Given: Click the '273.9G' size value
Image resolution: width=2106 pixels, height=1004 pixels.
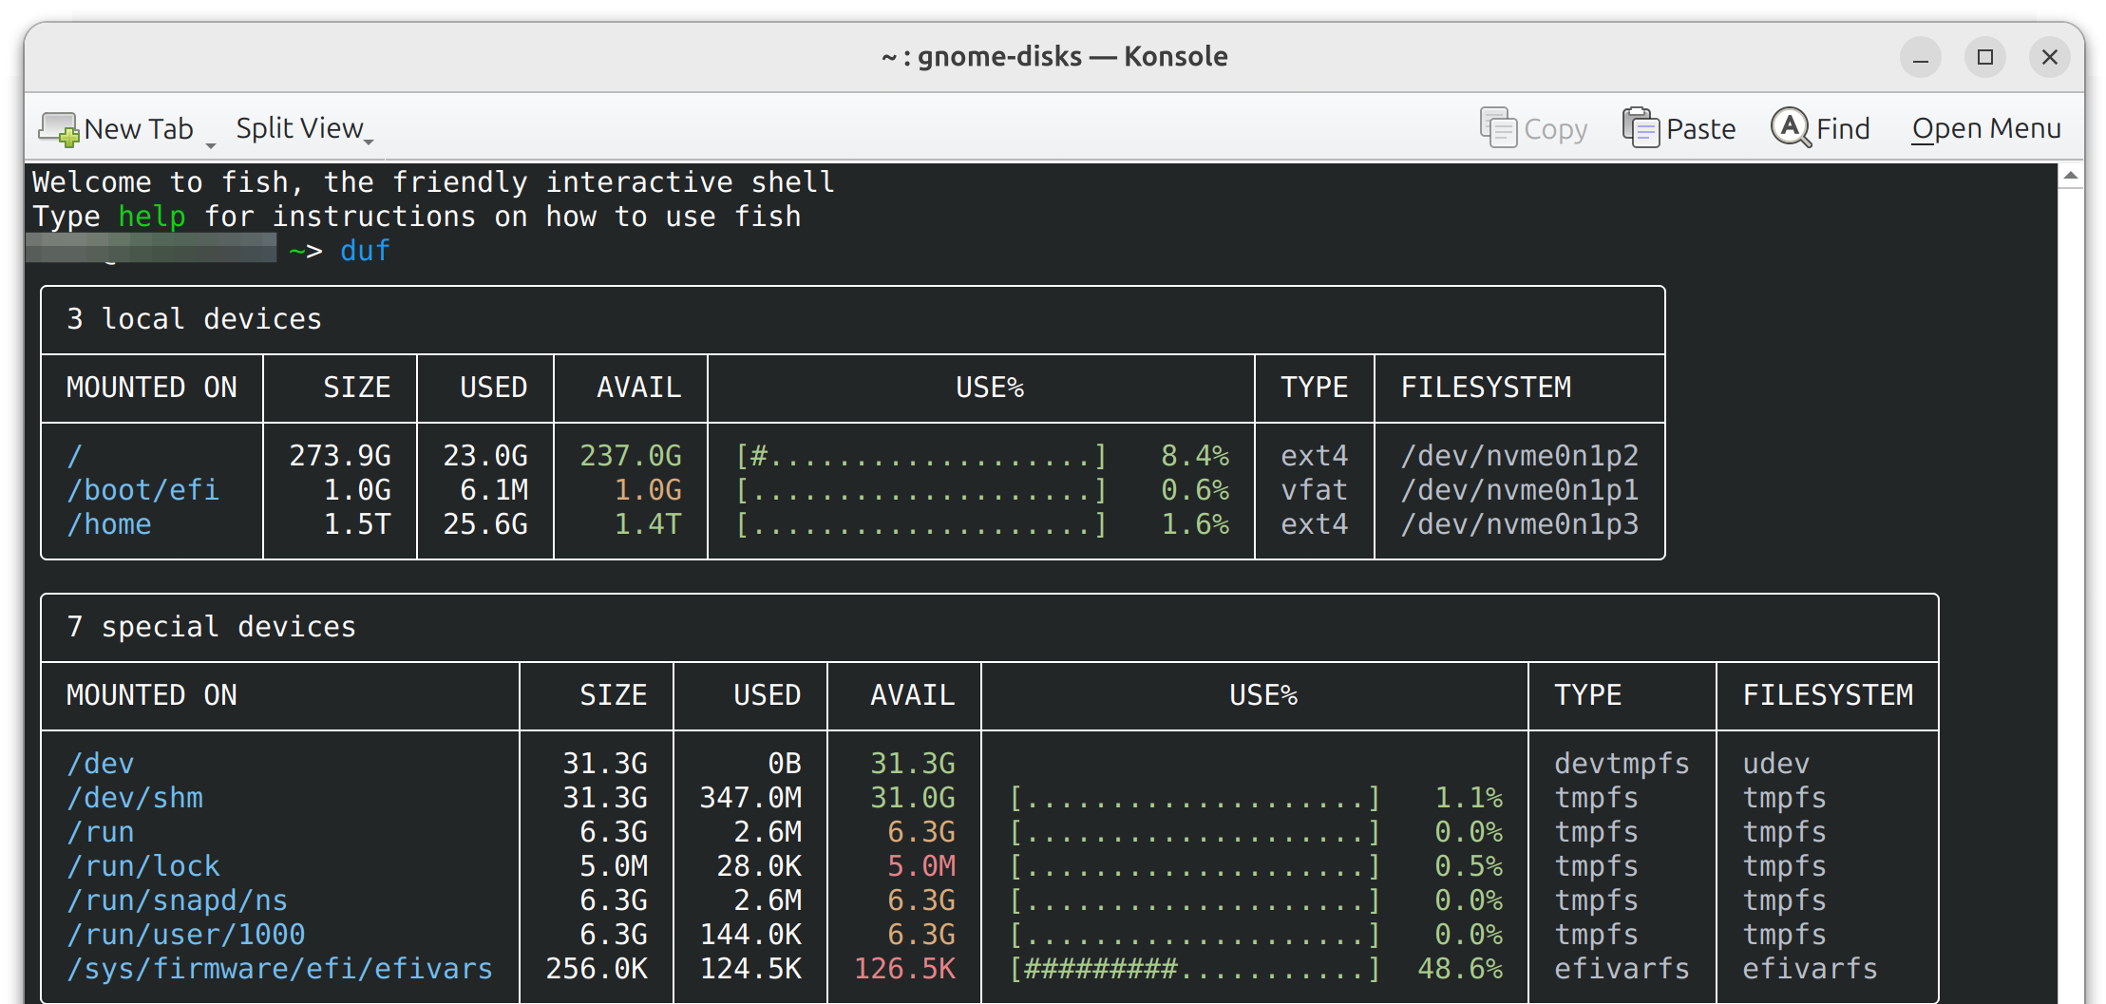Looking at the screenshot, I should [340, 456].
